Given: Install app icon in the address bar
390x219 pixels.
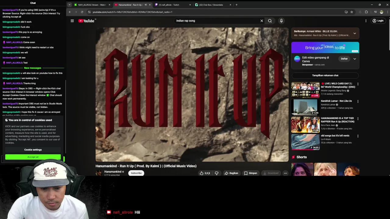Looking at the screenshot, I should tap(346, 12).
